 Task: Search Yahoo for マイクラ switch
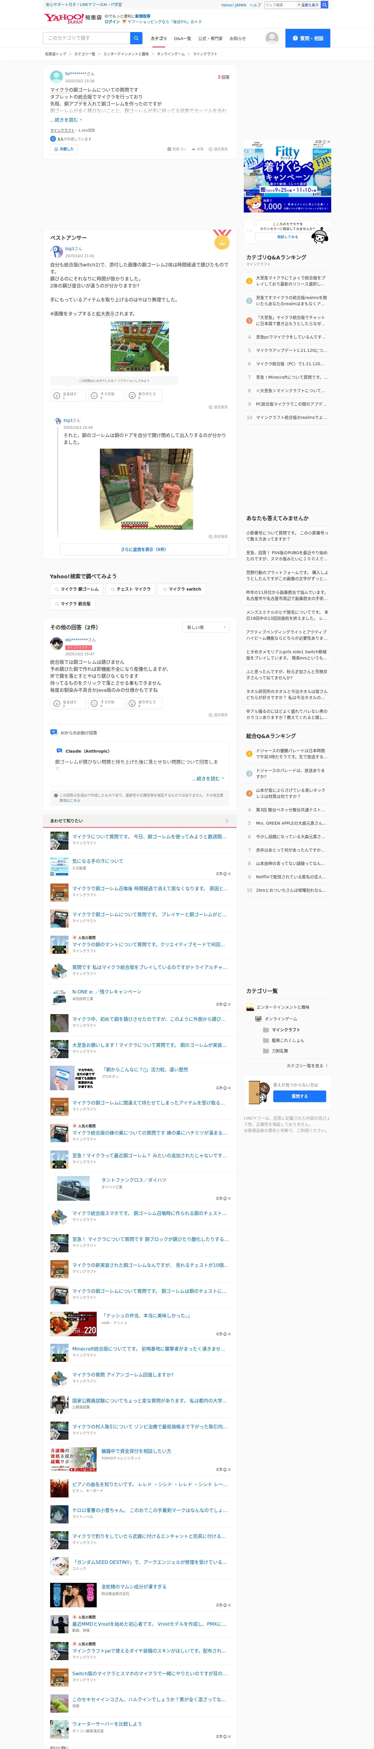point(182,589)
